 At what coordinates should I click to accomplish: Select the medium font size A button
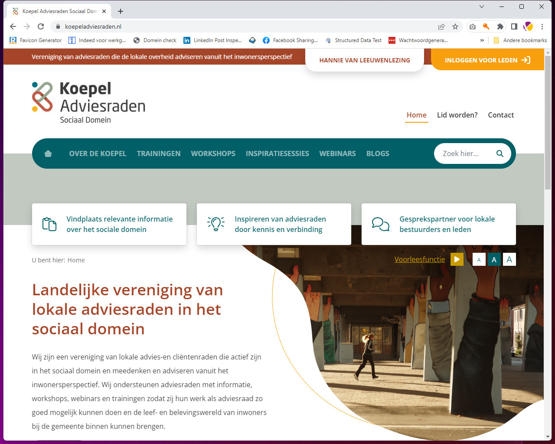[x=494, y=260]
